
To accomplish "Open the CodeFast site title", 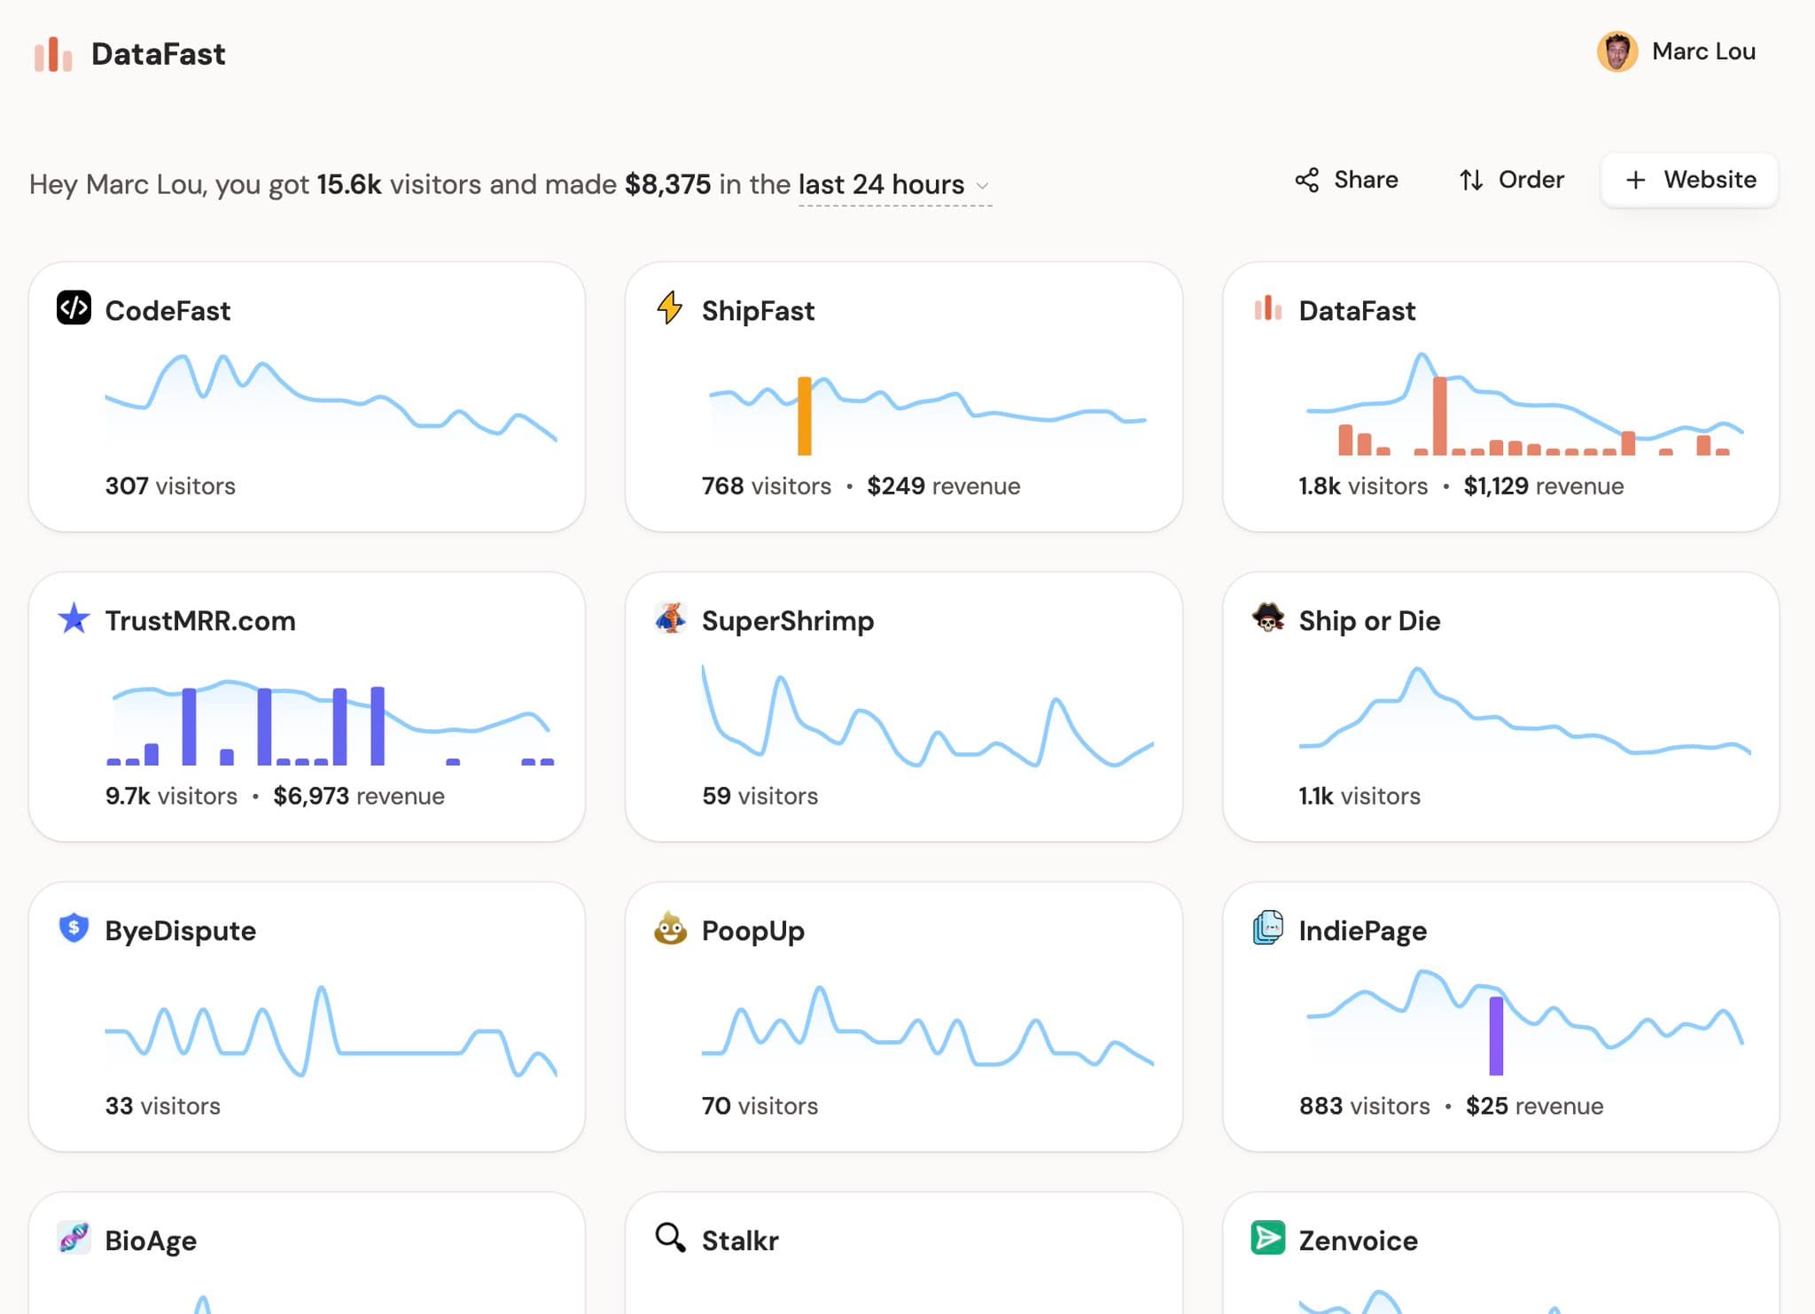I will 167,311.
